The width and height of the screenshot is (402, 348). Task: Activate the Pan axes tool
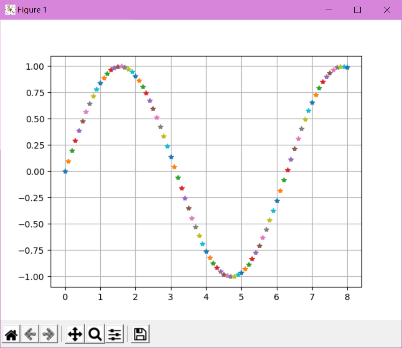[75, 334]
